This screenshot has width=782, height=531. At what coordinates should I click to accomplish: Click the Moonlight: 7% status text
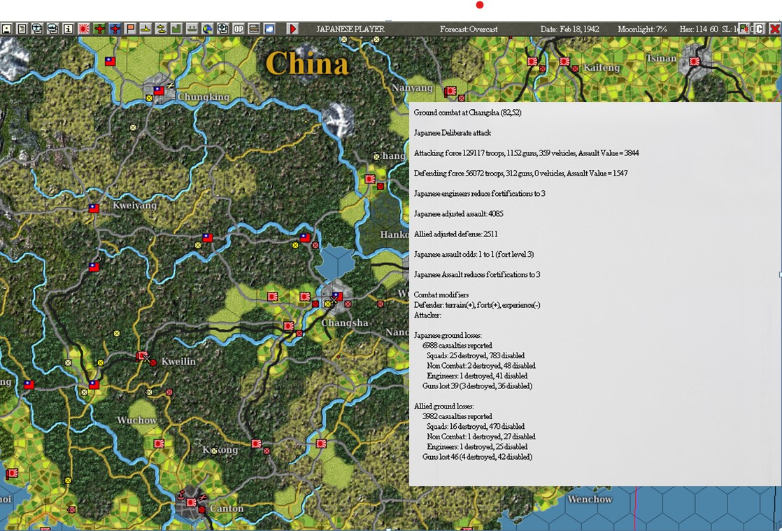[642, 29]
